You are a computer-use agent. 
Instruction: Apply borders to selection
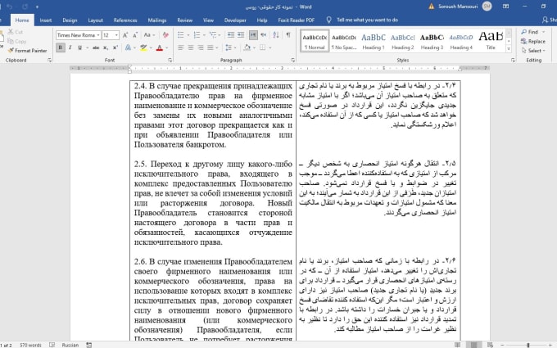262,47
